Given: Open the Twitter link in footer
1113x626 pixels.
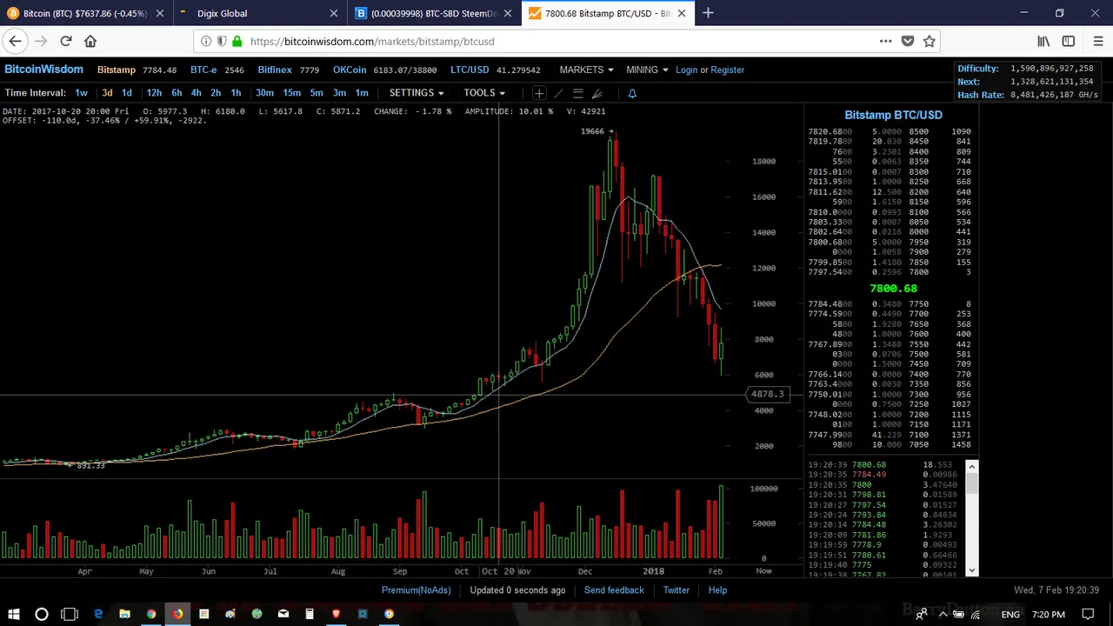Looking at the screenshot, I should (x=676, y=590).
